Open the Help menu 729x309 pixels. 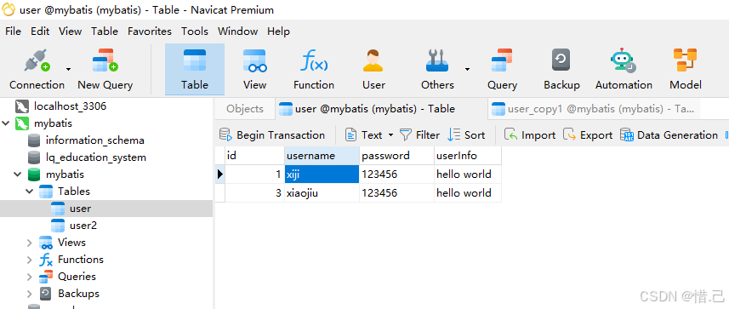pyautogui.click(x=278, y=31)
